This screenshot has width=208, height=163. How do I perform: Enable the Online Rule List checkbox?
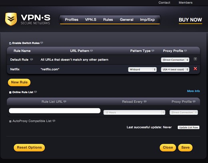[10, 92]
